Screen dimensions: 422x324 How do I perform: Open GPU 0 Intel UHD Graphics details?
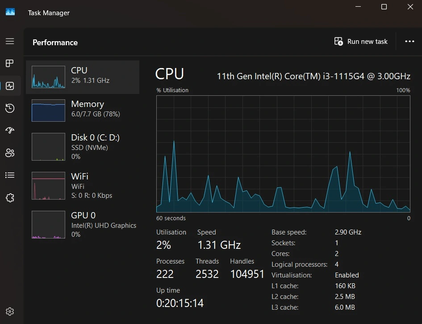(83, 224)
